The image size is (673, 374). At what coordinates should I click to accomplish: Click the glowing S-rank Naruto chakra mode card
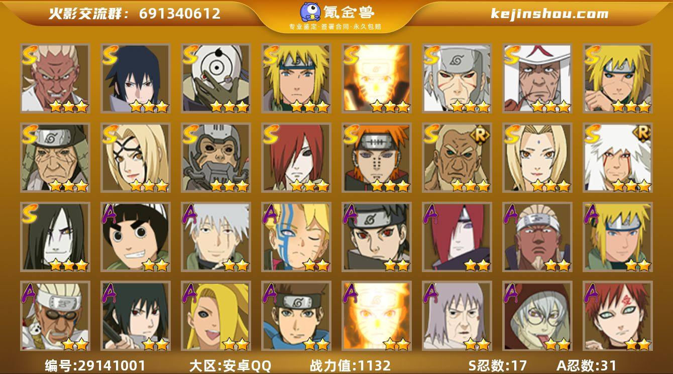376,78
